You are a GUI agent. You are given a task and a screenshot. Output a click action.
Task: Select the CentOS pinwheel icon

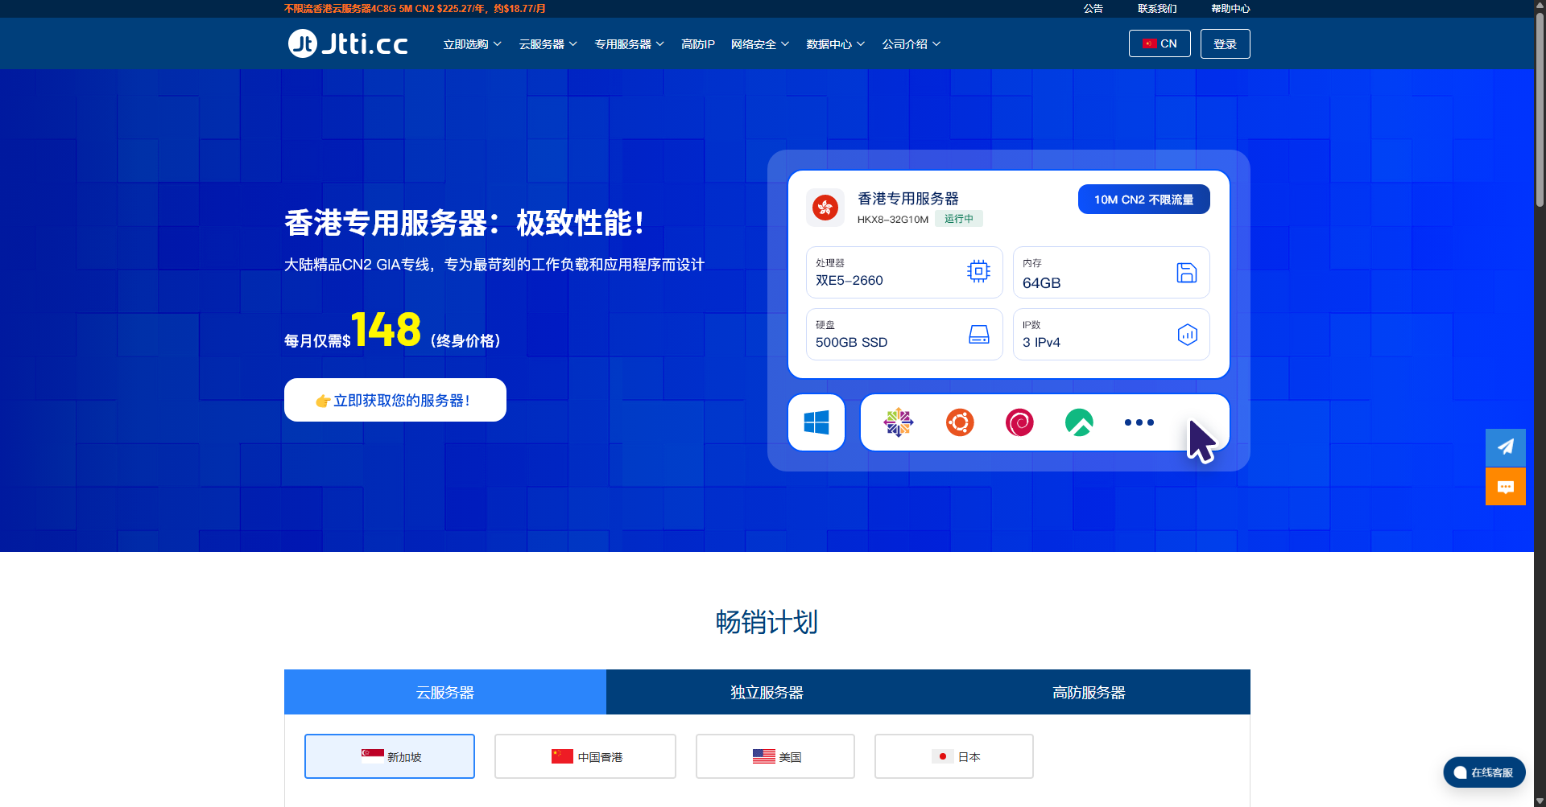[x=898, y=422]
